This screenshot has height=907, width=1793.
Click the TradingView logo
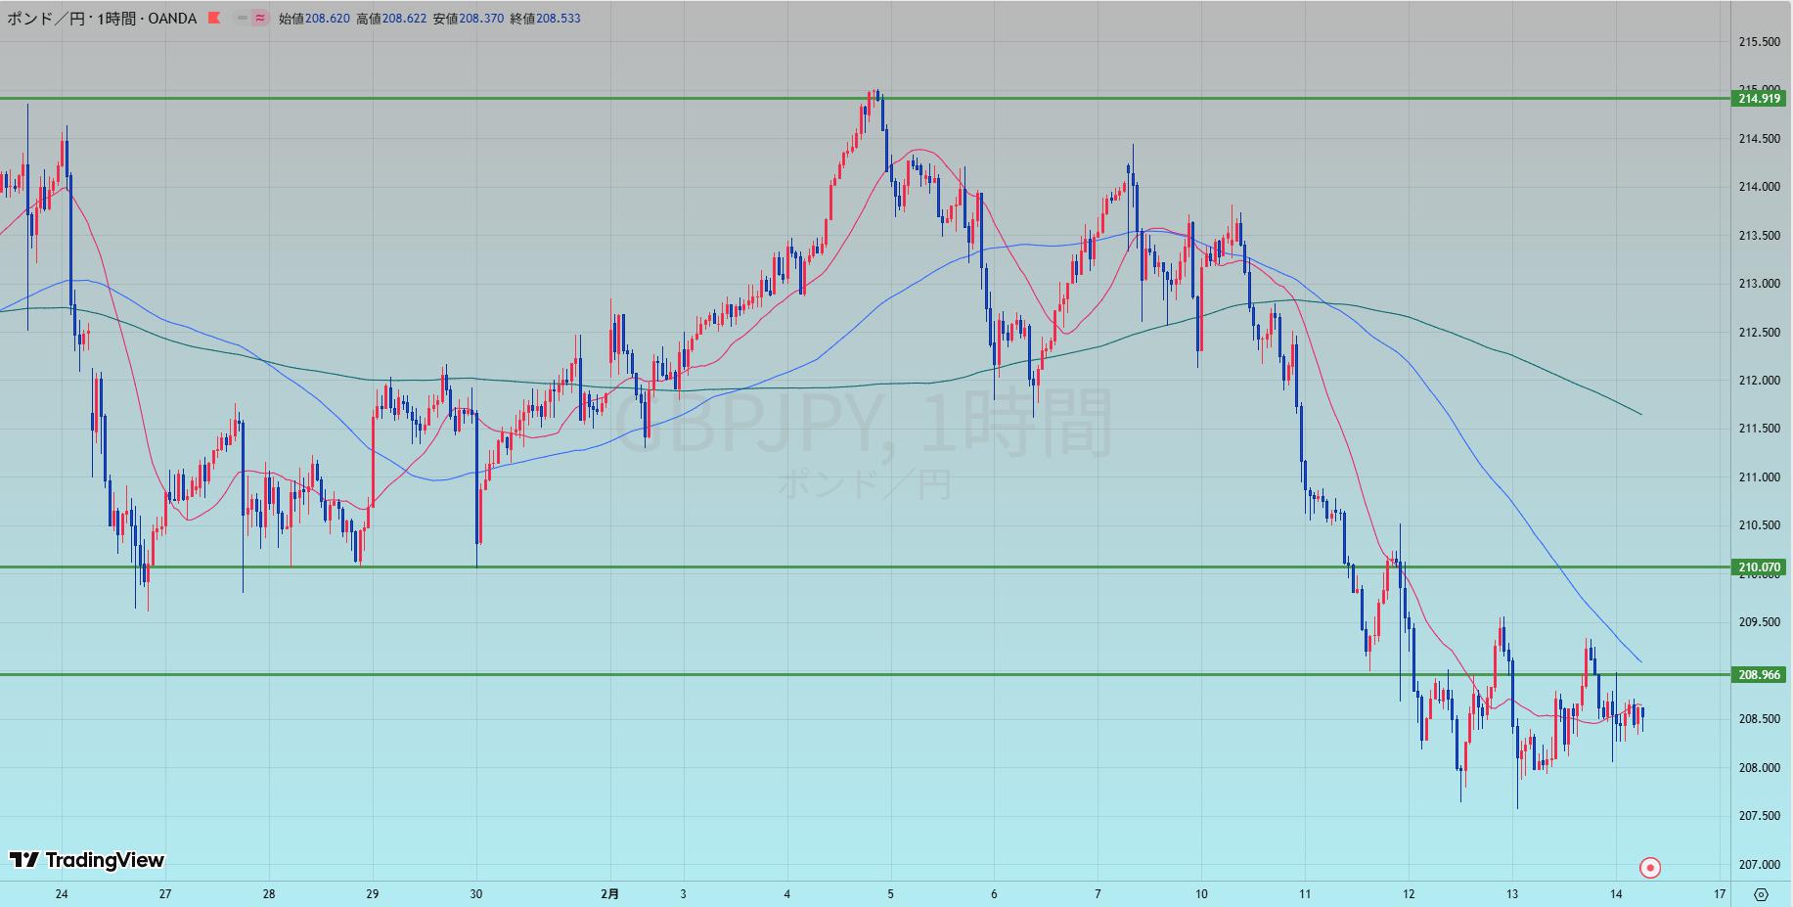pyautogui.click(x=87, y=860)
